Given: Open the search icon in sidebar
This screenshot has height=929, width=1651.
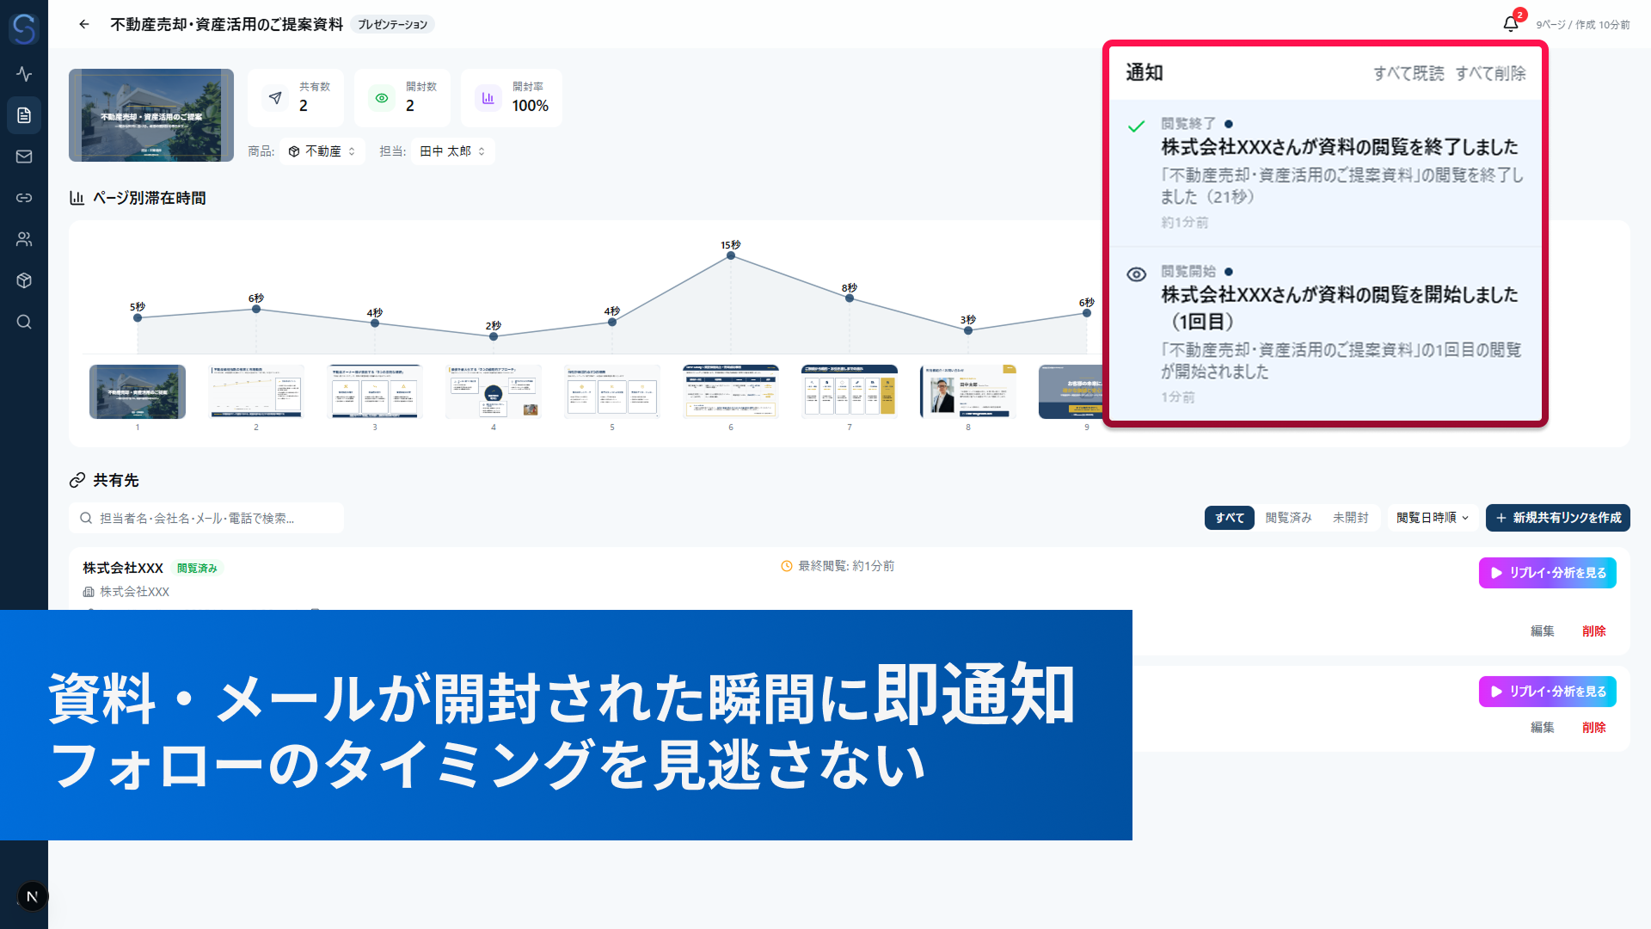Looking at the screenshot, I should [x=24, y=322].
